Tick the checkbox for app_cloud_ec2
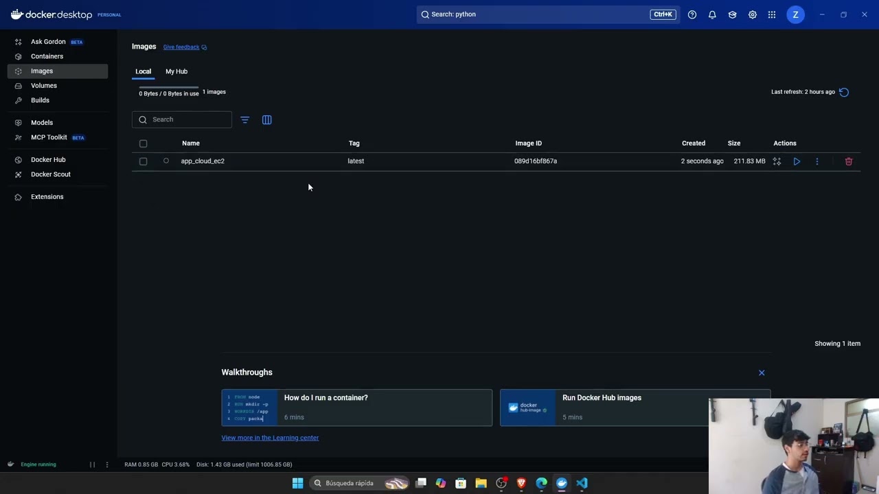Image resolution: width=879 pixels, height=494 pixels. point(144,161)
